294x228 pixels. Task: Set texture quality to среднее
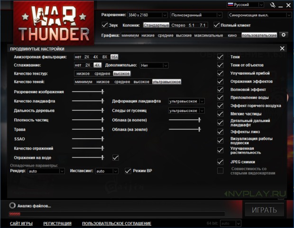click(x=102, y=73)
